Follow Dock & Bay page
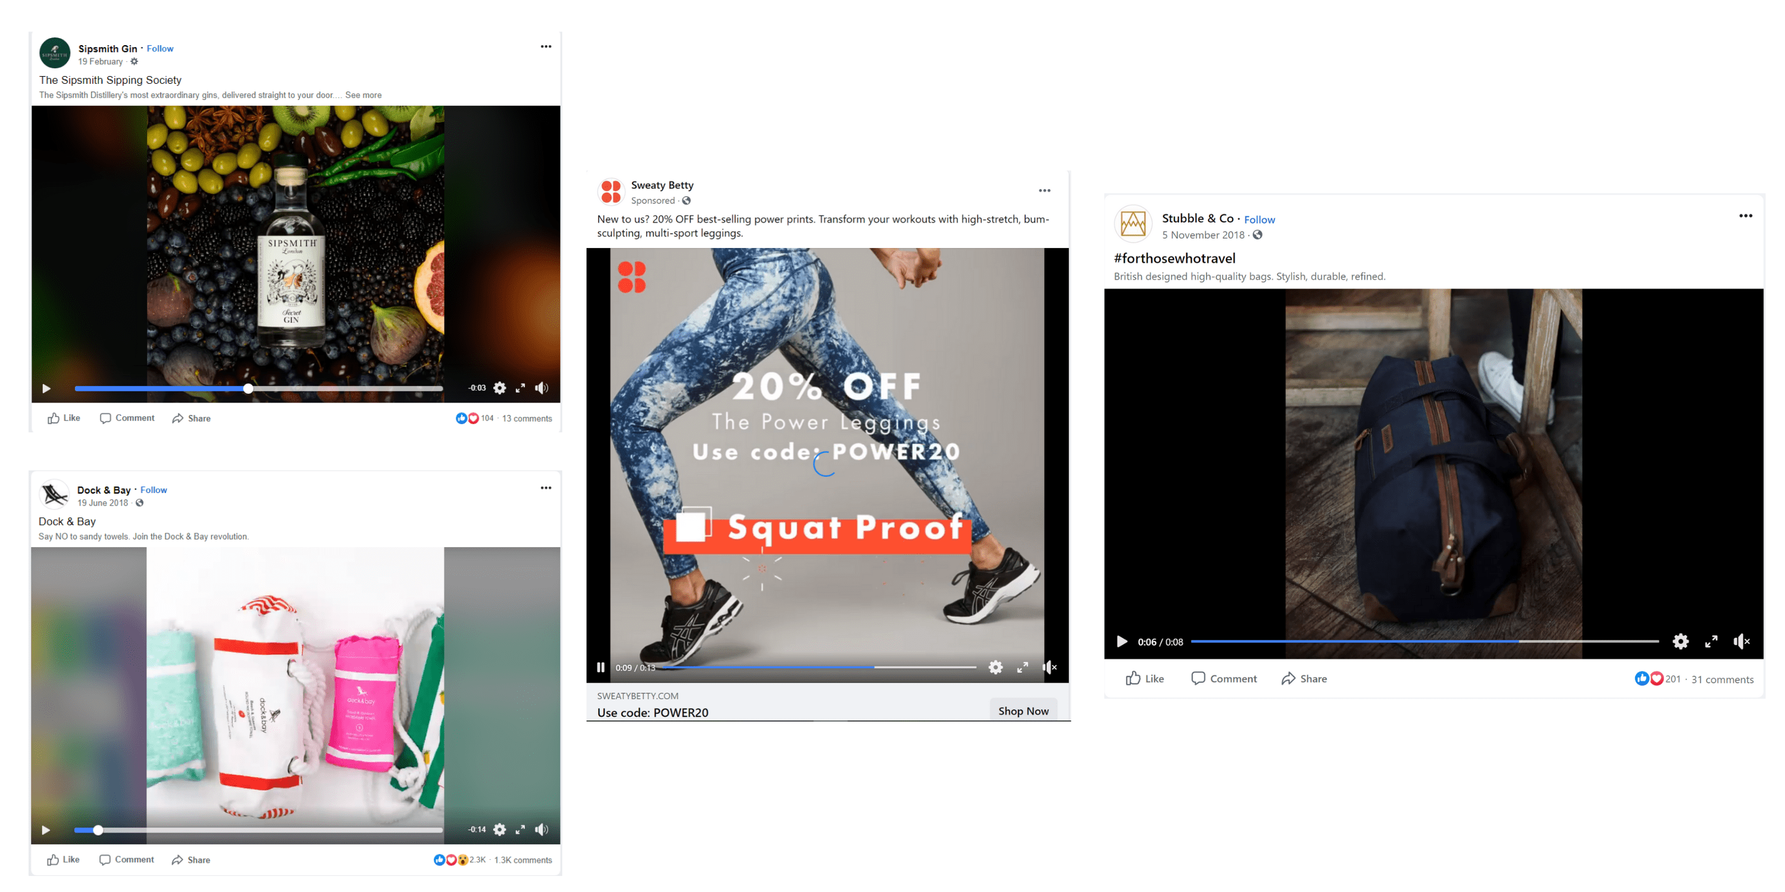Screen dimensions: 1785x892 coord(154,489)
